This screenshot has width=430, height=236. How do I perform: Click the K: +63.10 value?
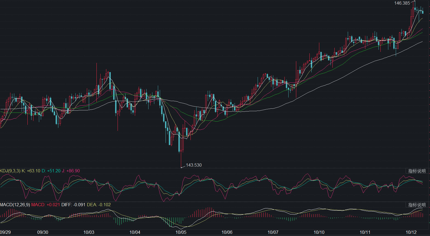[x=31, y=171]
